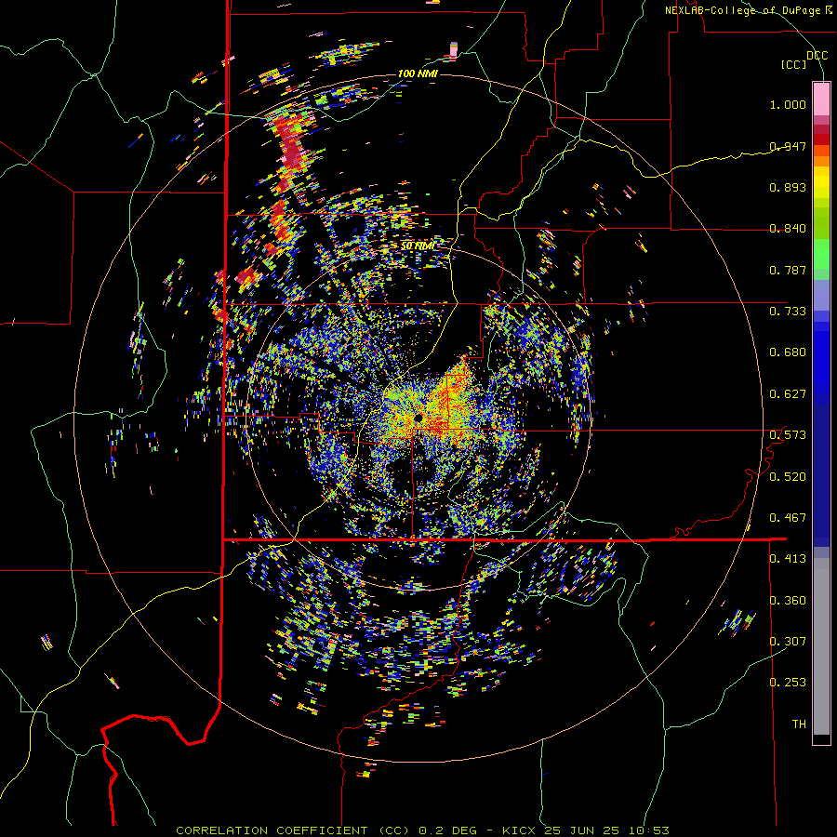Click the 0.573 scale value
837x837 pixels.
788,435
